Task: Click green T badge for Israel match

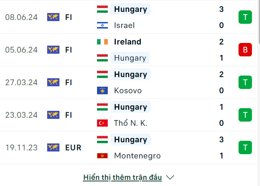Action: click(245, 17)
